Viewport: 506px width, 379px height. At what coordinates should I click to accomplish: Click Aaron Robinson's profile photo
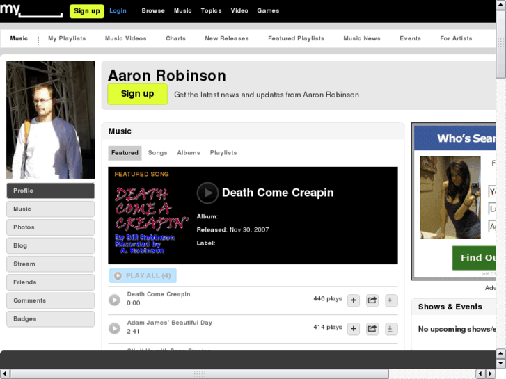[x=51, y=120]
